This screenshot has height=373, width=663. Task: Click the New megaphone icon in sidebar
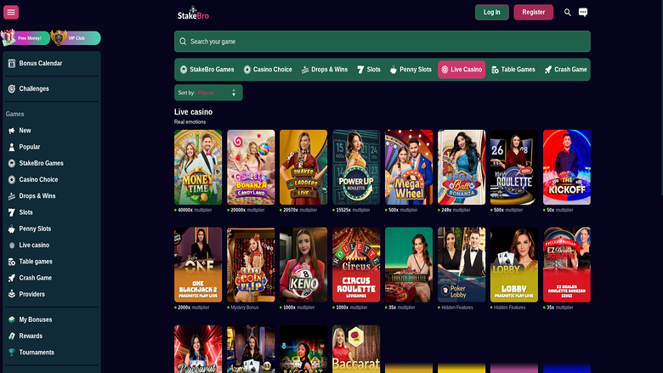point(11,131)
